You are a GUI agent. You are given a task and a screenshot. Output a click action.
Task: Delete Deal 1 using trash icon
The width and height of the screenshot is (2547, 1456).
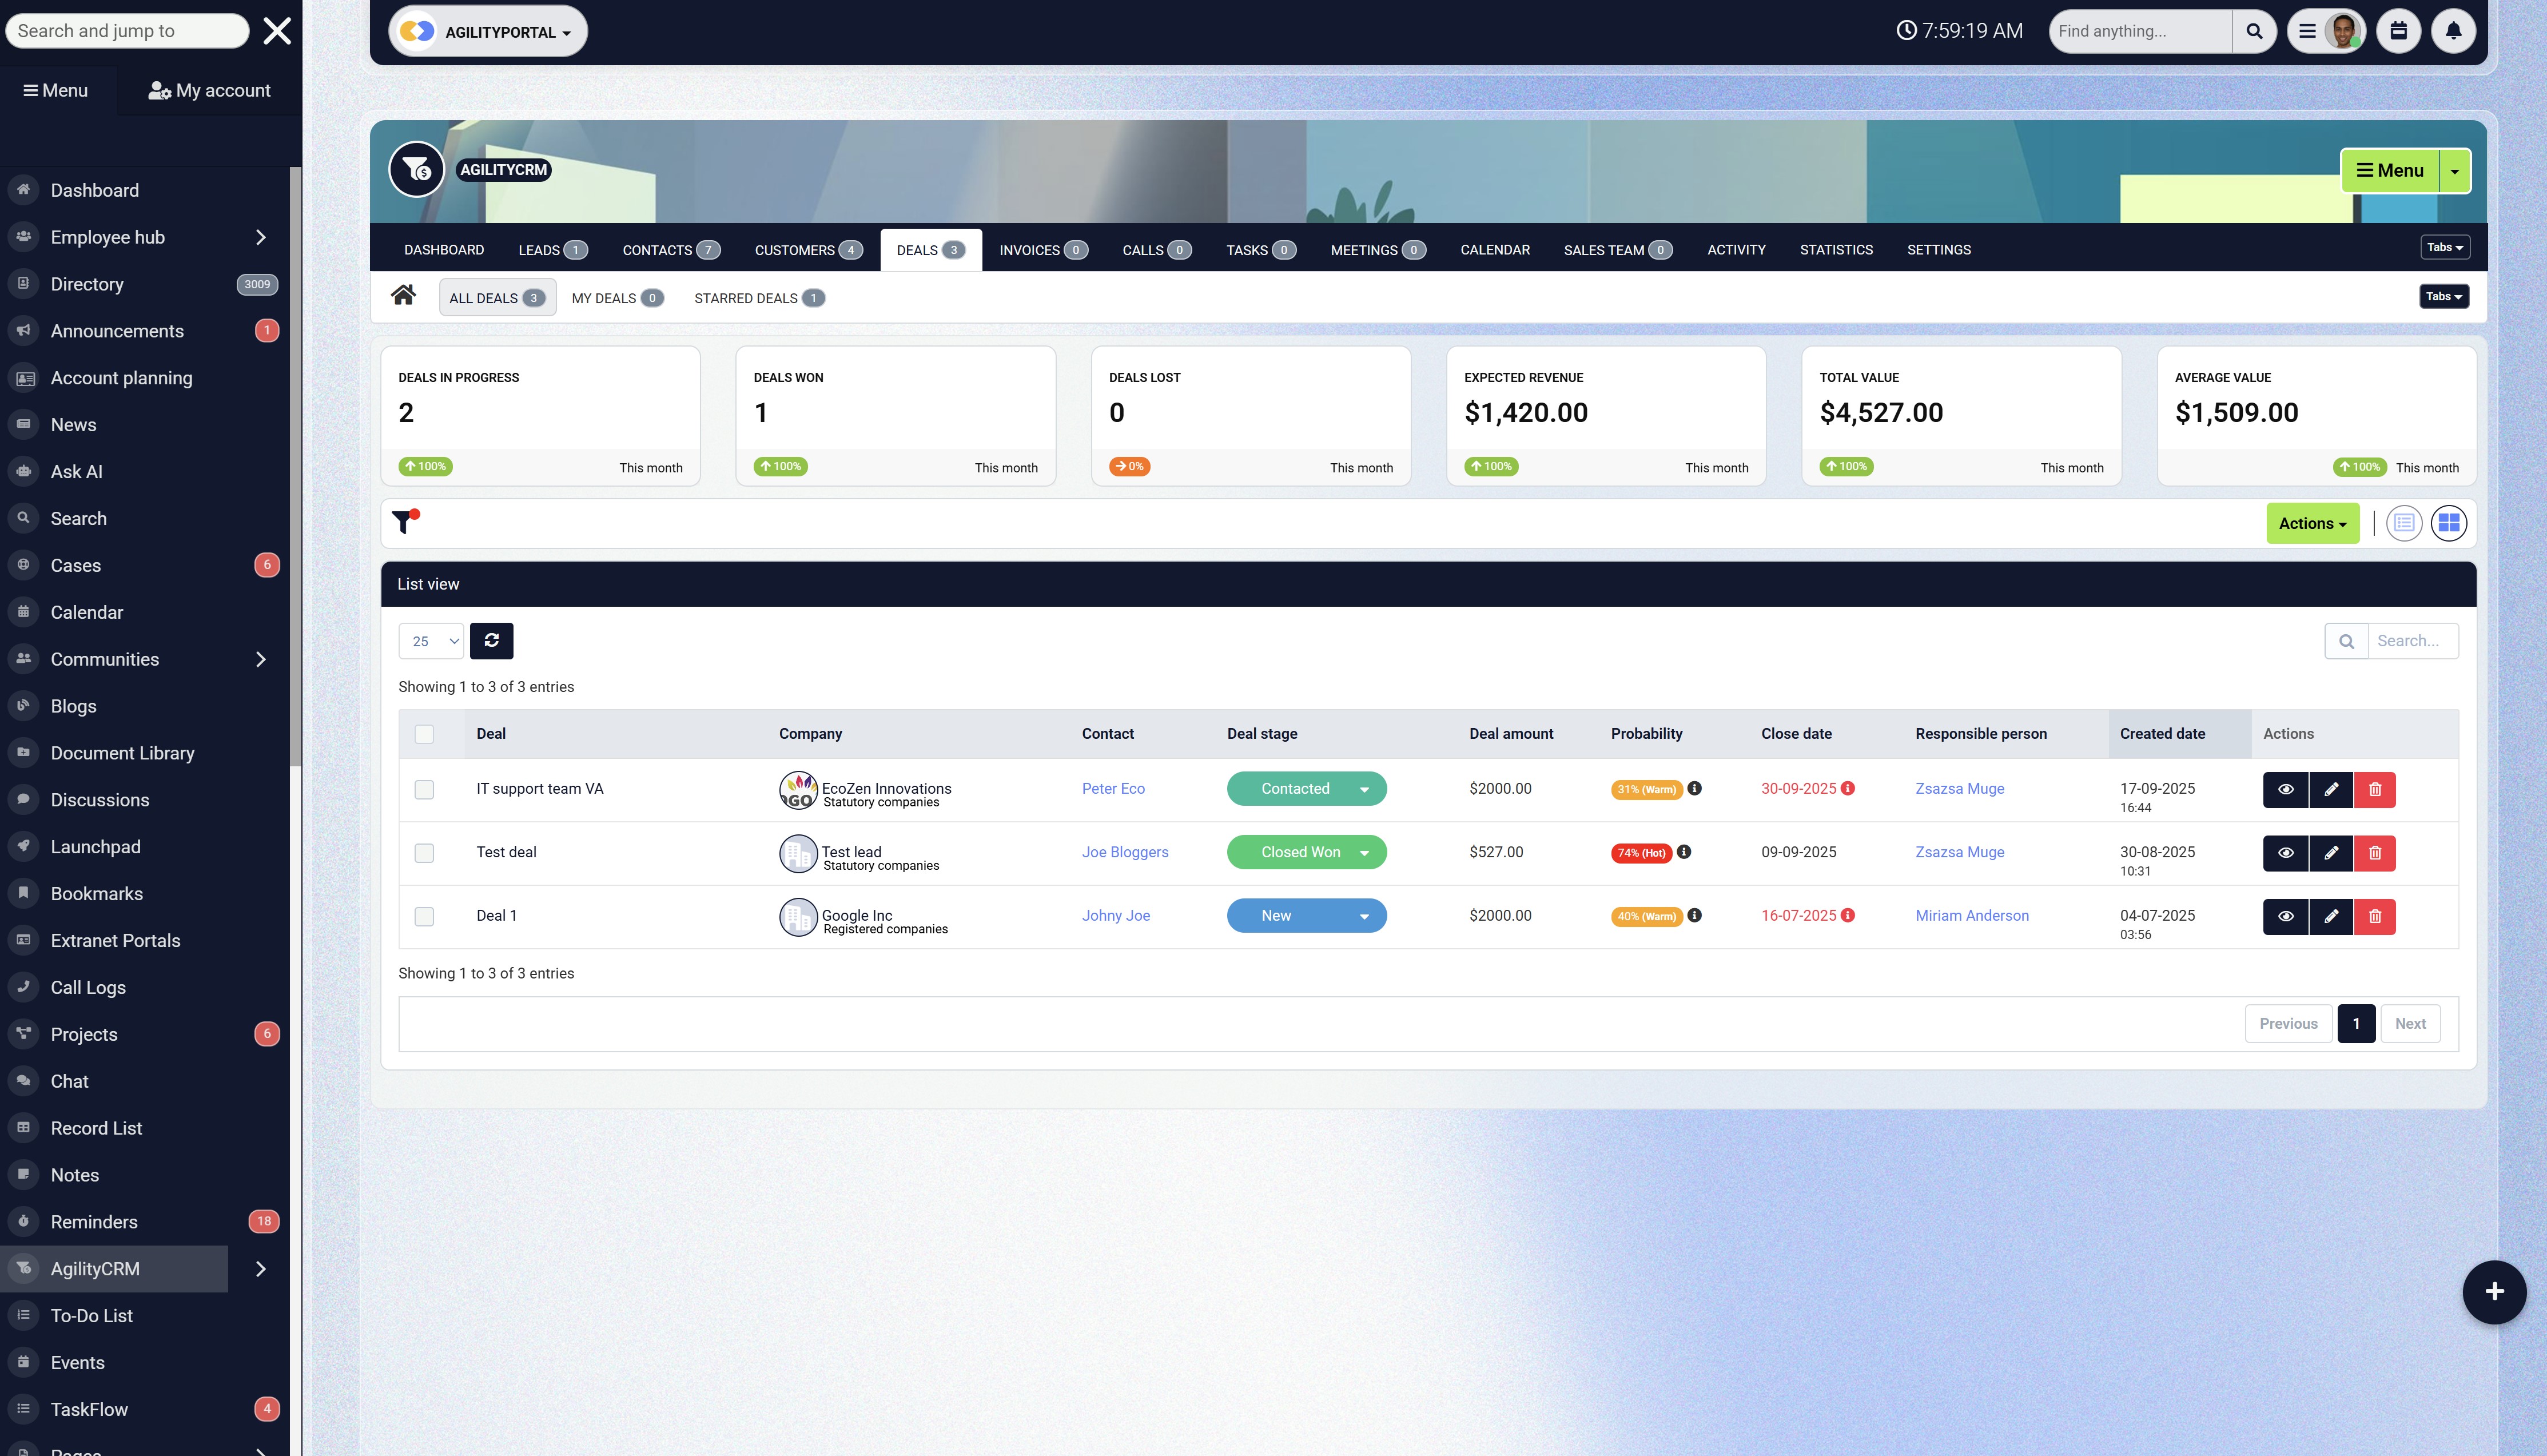(2375, 916)
